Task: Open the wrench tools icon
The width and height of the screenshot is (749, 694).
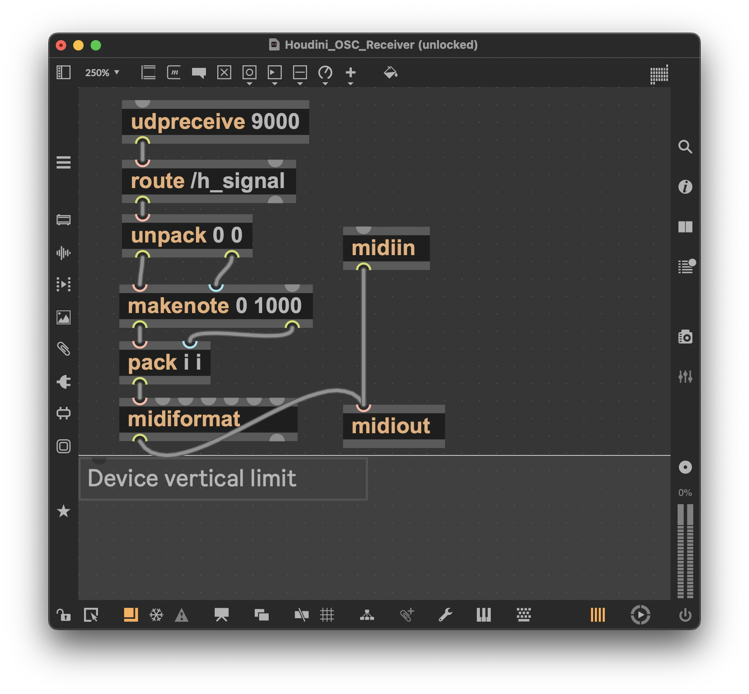Action: point(445,615)
